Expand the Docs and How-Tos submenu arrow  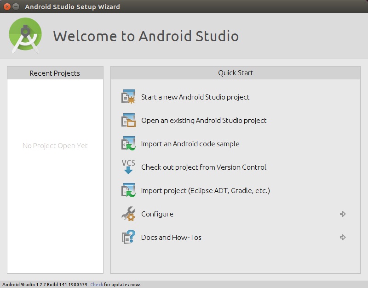coord(343,237)
